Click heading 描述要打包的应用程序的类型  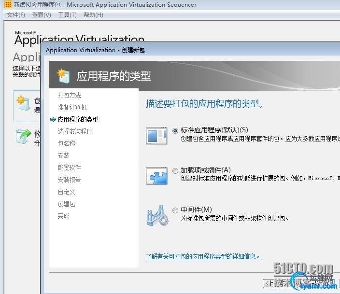(204, 104)
